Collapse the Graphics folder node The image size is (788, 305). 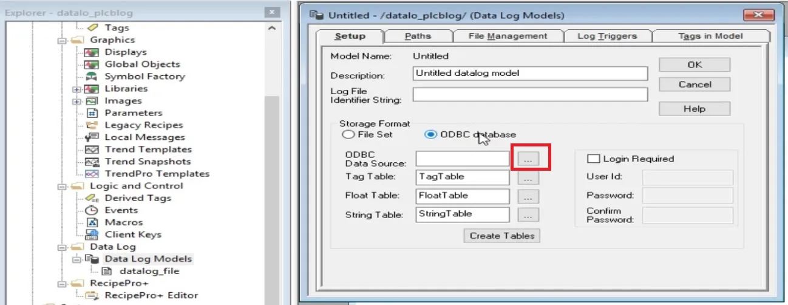tap(62, 40)
